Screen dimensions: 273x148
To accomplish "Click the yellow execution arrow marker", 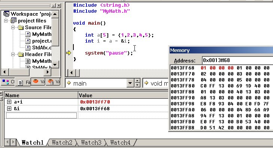I will coord(69,53).
